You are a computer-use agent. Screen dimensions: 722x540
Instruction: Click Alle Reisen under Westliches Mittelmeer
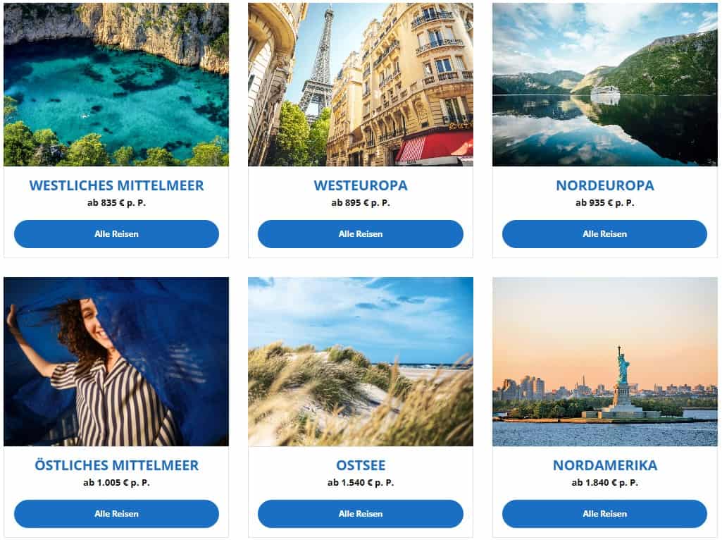[116, 234]
